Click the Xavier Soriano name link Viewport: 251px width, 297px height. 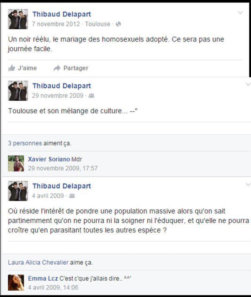pos(49,159)
